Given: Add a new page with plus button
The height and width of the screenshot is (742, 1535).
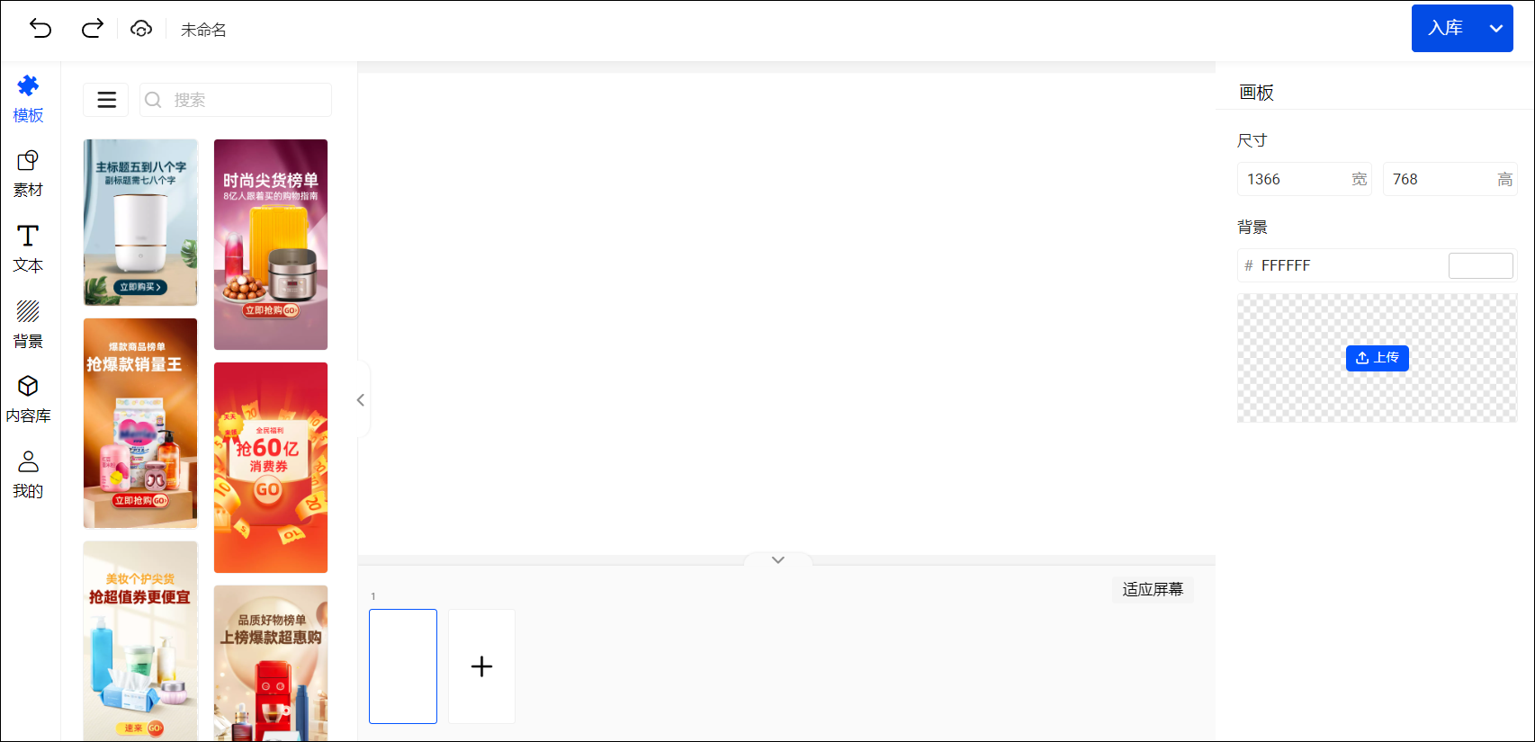Looking at the screenshot, I should click(x=481, y=666).
